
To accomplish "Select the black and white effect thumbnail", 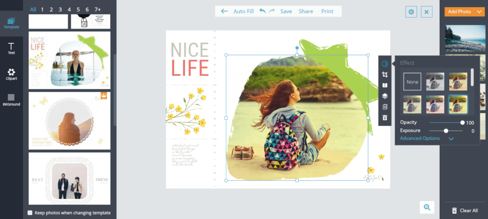I will point(435,82).
